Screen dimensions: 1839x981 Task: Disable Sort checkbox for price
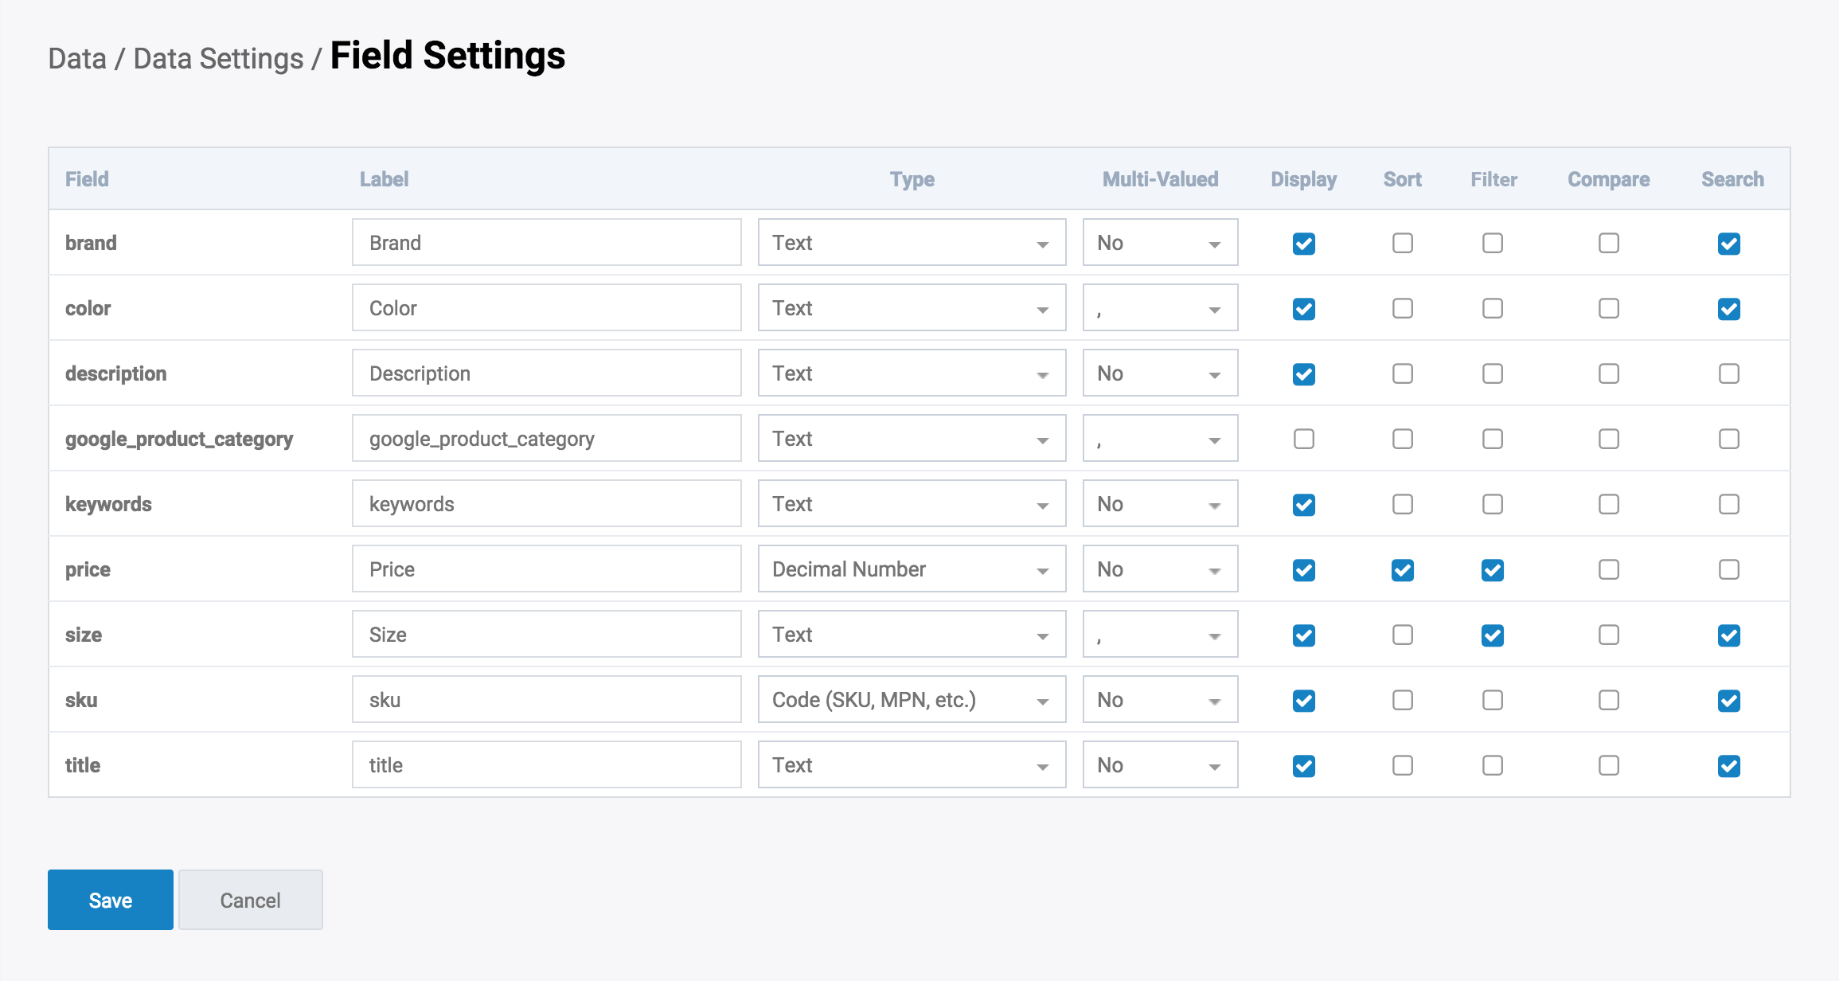click(x=1402, y=570)
